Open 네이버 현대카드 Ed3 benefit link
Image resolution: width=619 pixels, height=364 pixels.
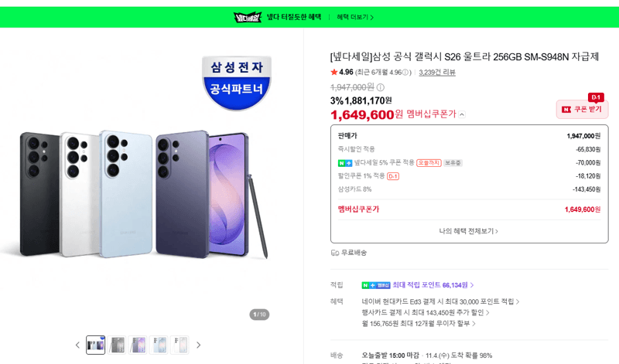[x=440, y=301]
